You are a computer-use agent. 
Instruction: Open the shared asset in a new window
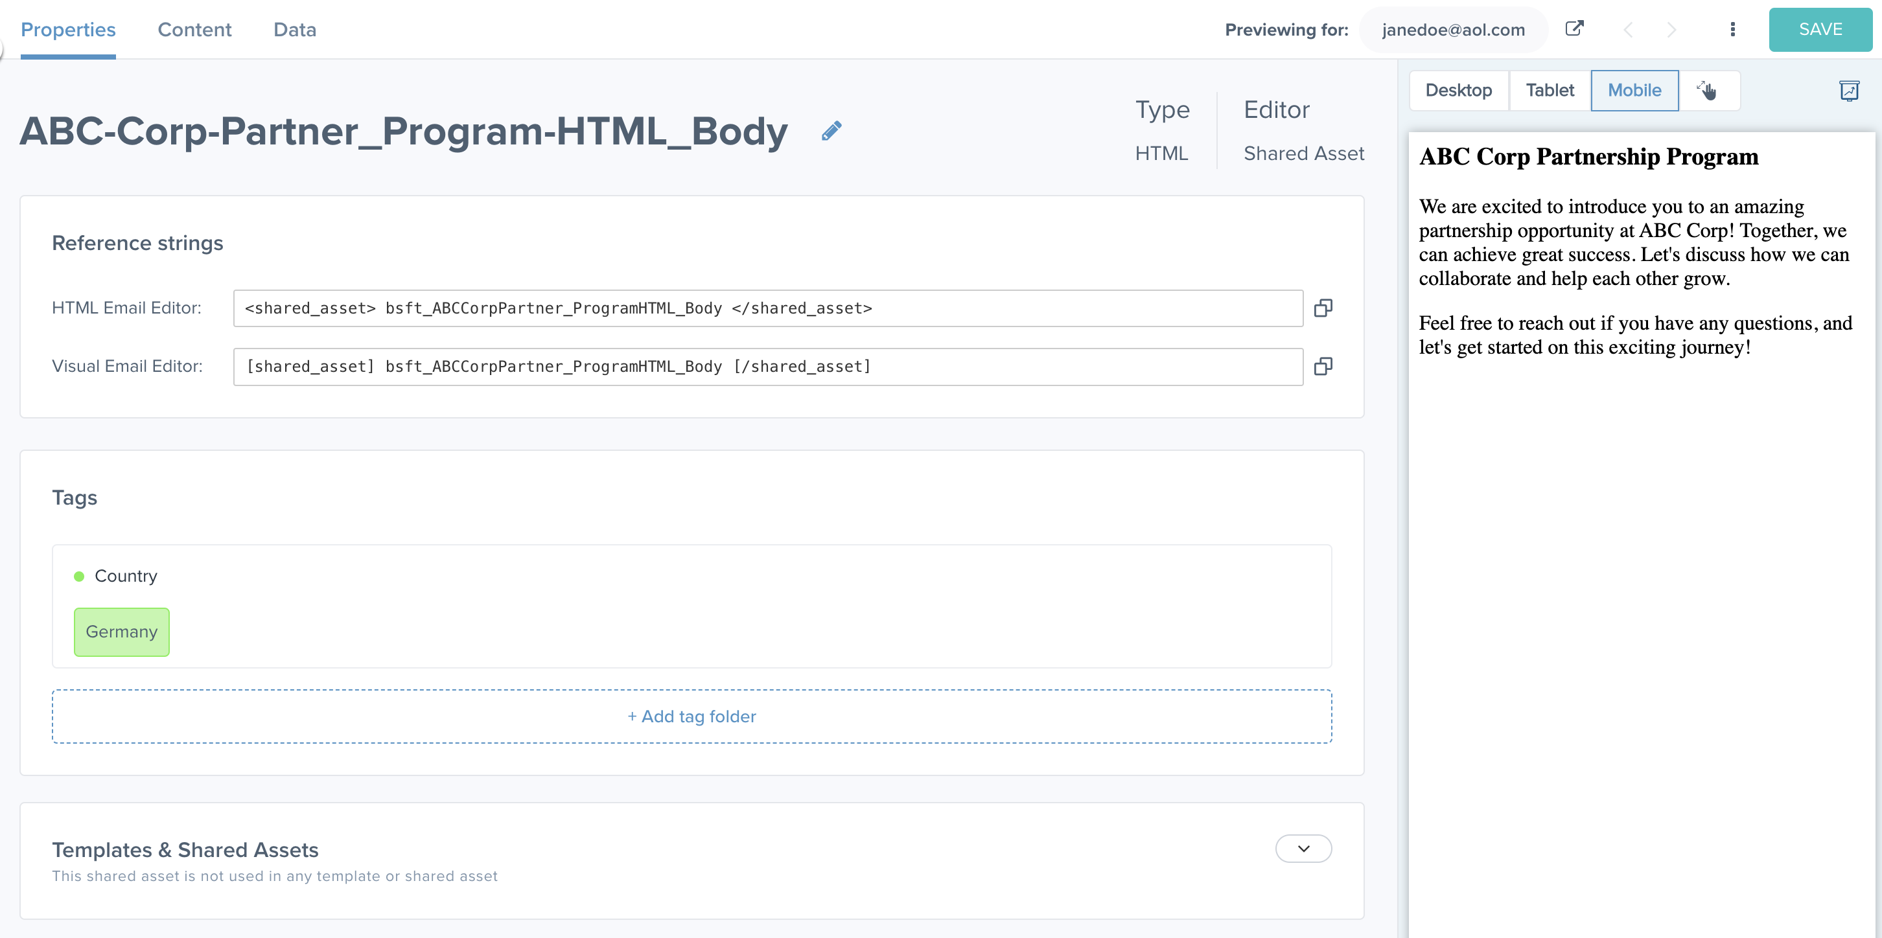(x=1574, y=29)
